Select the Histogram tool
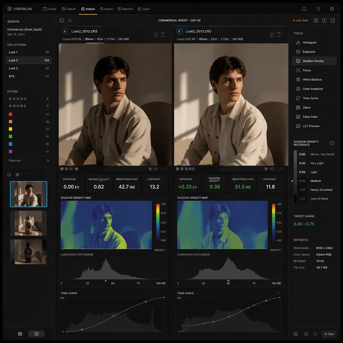The image size is (343, 343). (314, 43)
